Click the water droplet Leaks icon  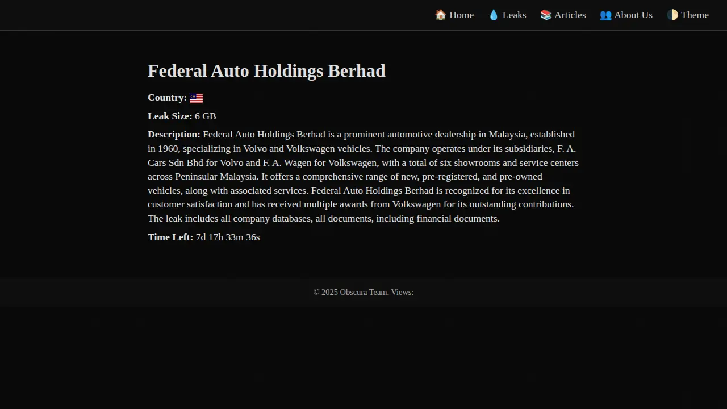pos(494,15)
